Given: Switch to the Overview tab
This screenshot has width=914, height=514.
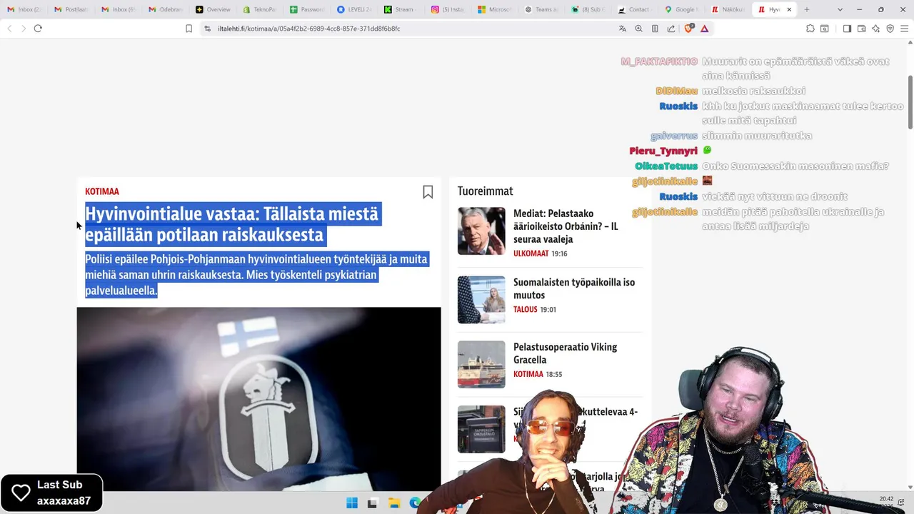Looking at the screenshot, I should [x=213, y=9].
